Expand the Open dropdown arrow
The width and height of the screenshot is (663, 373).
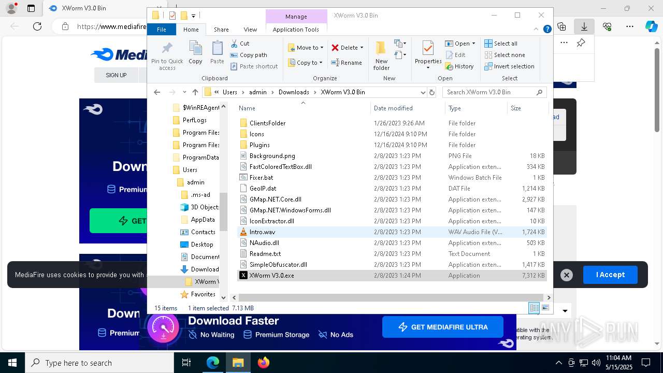tap(473, 44)
